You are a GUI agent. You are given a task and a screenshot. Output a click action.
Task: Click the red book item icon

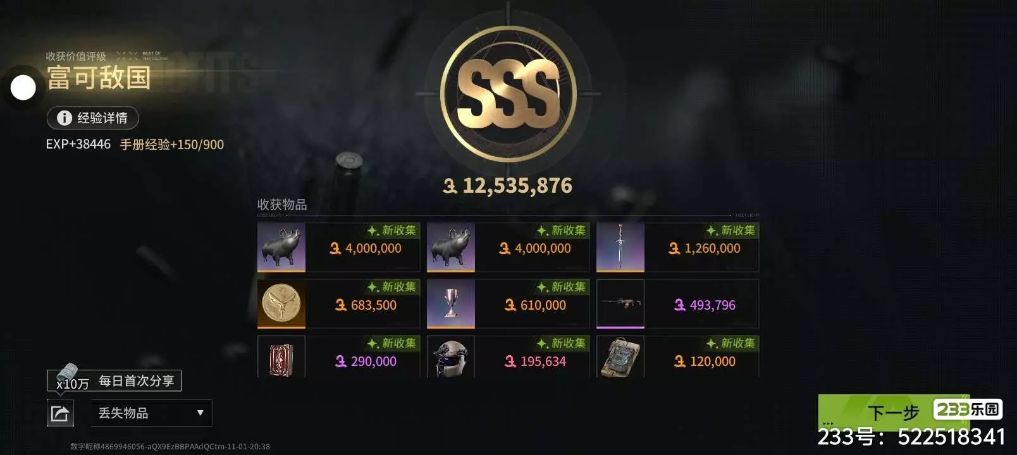tap(281, 357)
